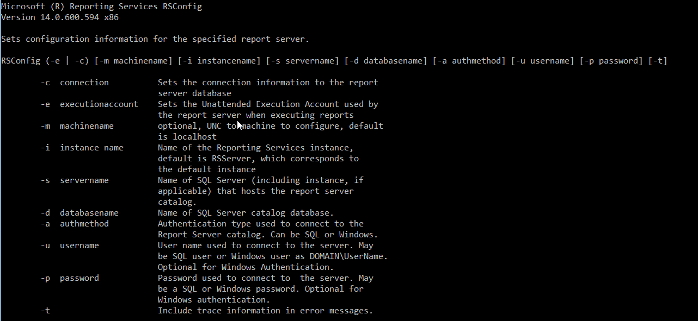
Task: Click the "-d databasename" option label in the list
Action: click(x=79, y=213)
